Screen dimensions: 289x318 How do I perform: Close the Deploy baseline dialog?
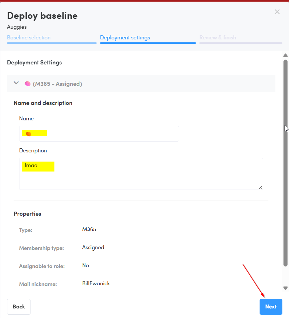[x=277, y=12]
